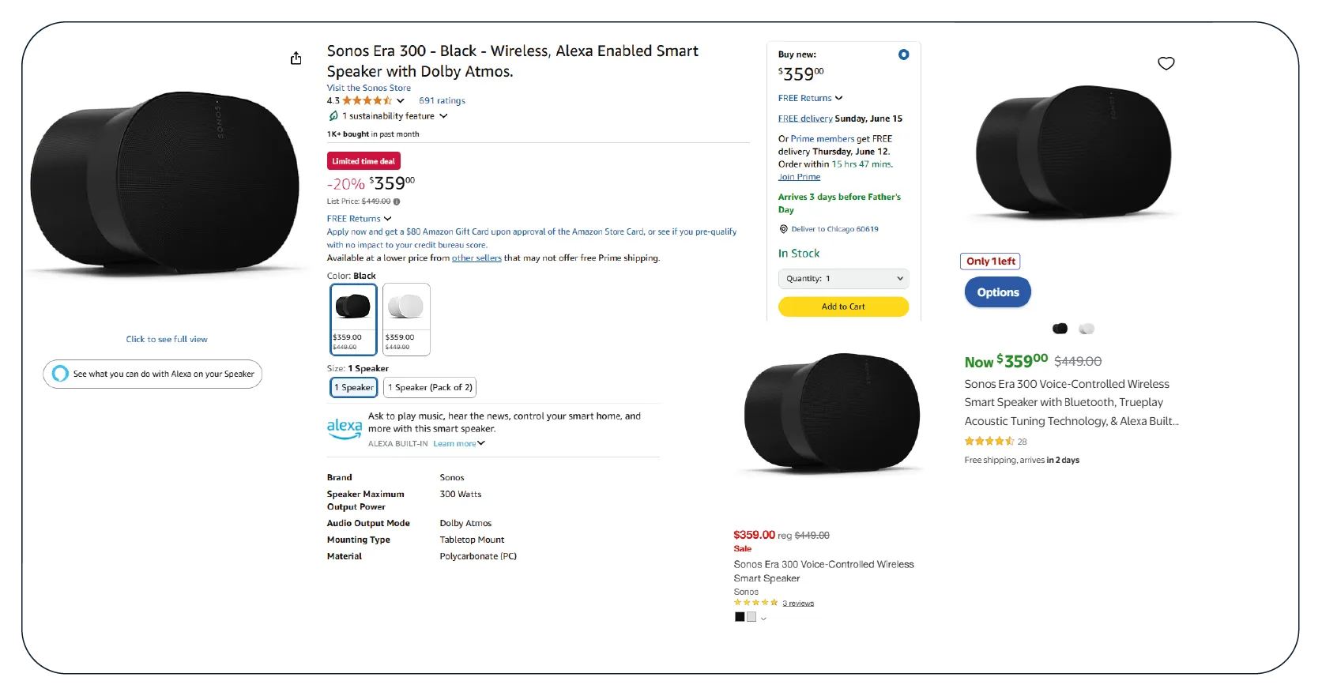1322x696 pixels.
Task: Click the Options button
Action: click(997, 292)
